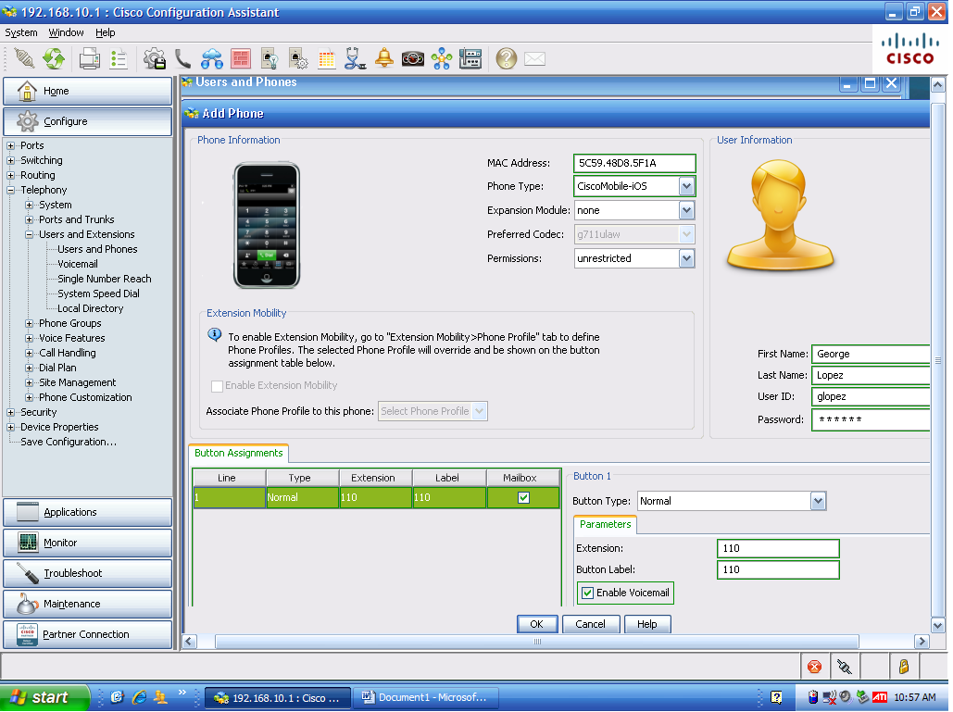Click the Connect plug icon in the toolbar
Viewport: 953px width, 712px height.
point(24,59)
